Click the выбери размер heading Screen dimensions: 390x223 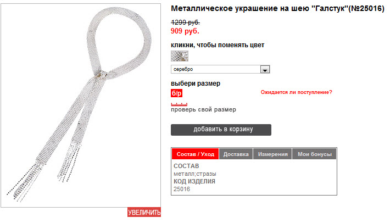point(196,83)
